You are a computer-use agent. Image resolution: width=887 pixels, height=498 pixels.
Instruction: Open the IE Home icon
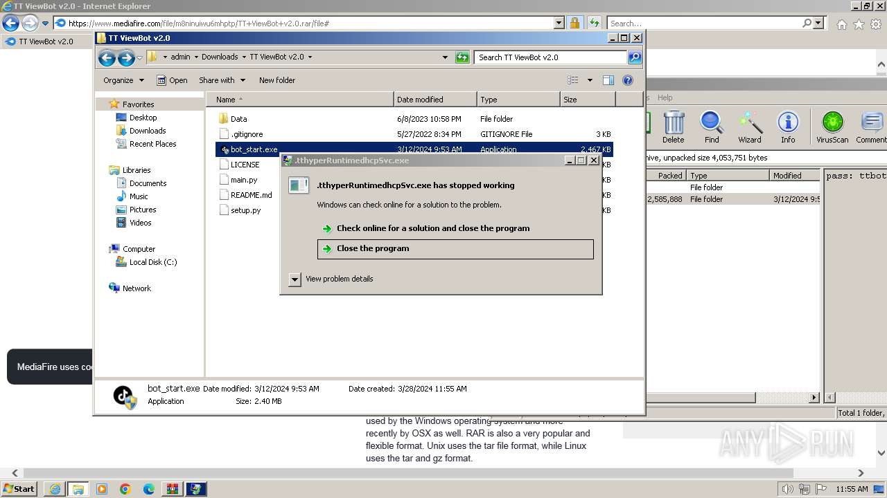click(841, 24)
